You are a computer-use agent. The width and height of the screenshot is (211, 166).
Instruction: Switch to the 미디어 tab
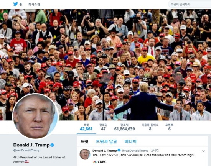pyautogui.click(x=130, y=141)
